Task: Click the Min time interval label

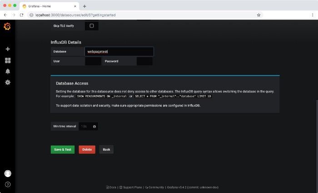Action: pyautogui.click(x=65, y=127)
